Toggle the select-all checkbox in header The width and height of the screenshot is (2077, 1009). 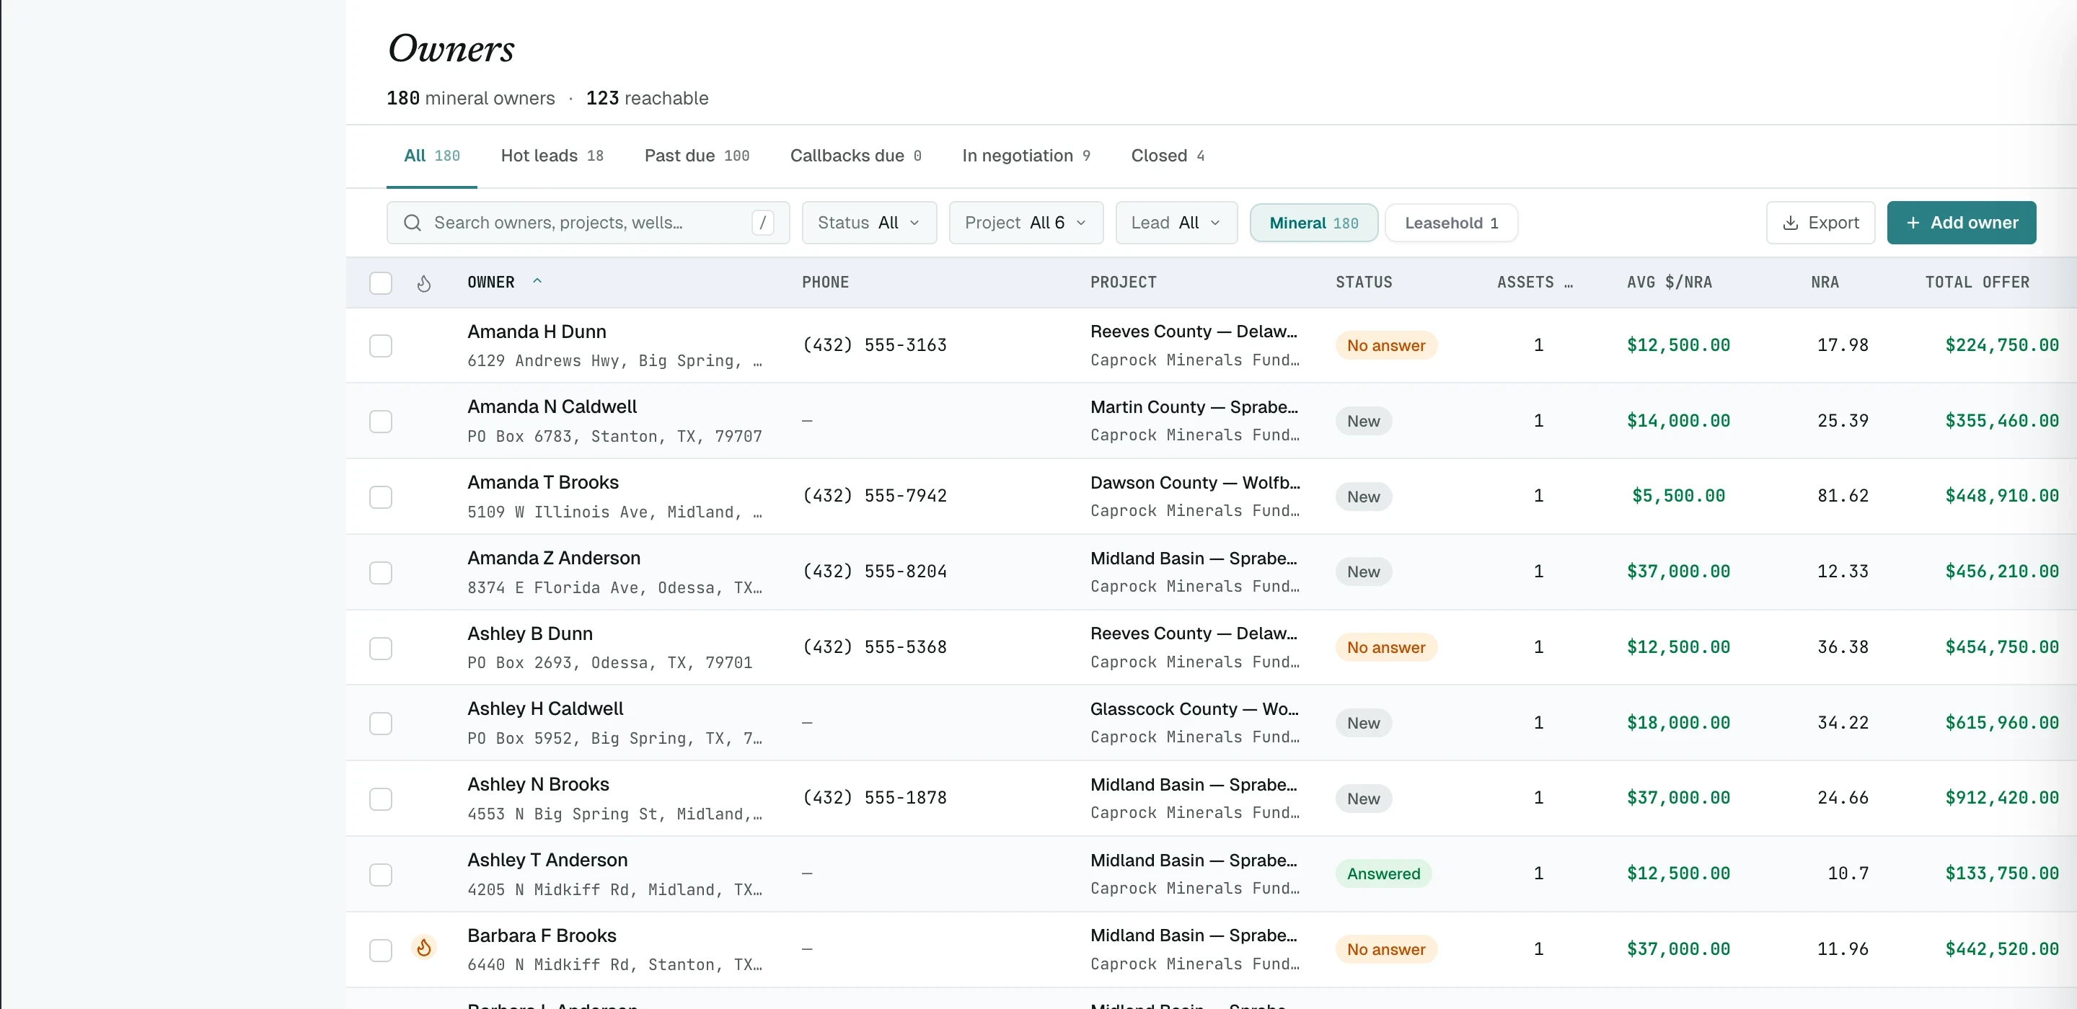pyautogui.click(x=381, y=283)
